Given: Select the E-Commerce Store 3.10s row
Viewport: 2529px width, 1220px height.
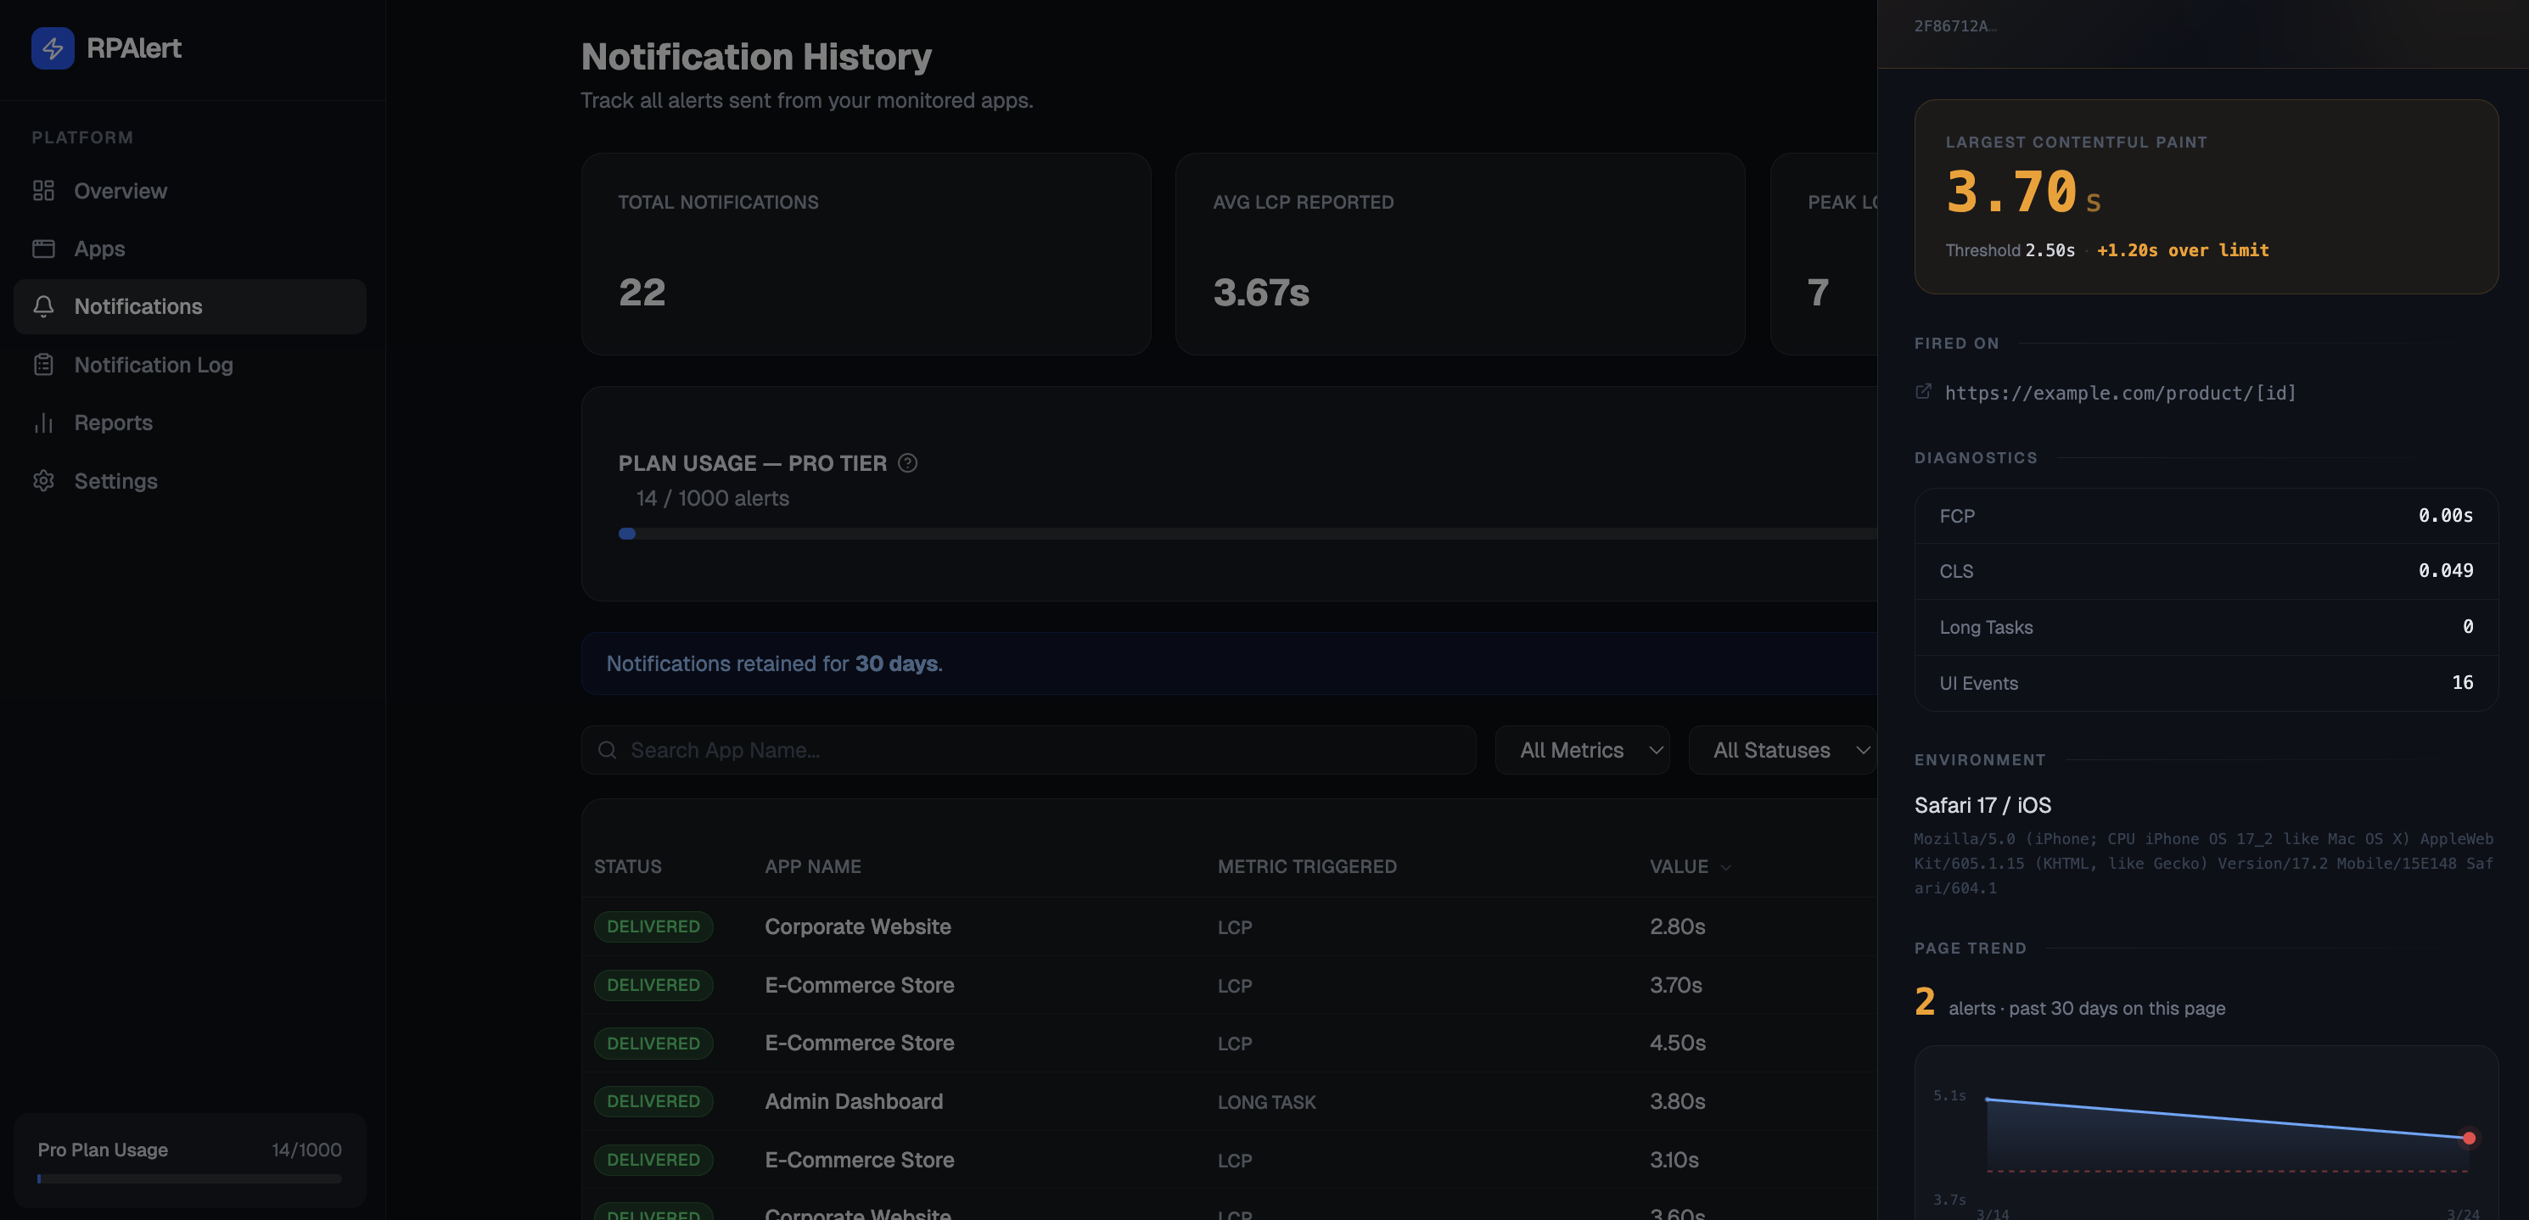Looking at the screenshot, I should (1229, 1159).
